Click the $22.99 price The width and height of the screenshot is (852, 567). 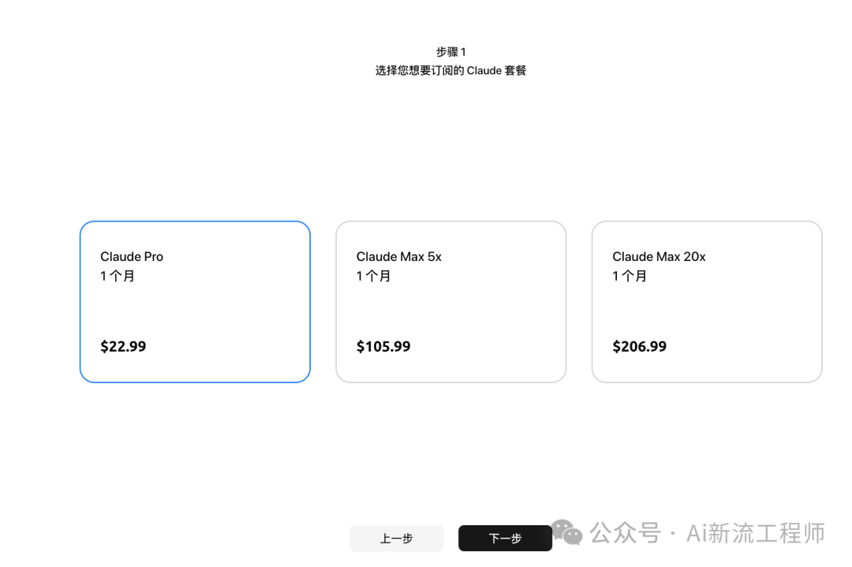[x=123, y=346]
